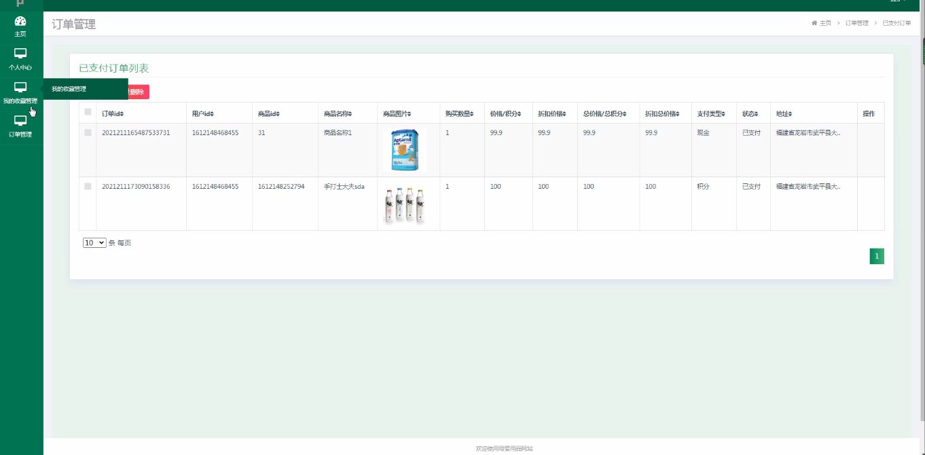Open the 主页 dashboard sidebar icon
Viewport: 925px width, 455px height.
point(20,22)
